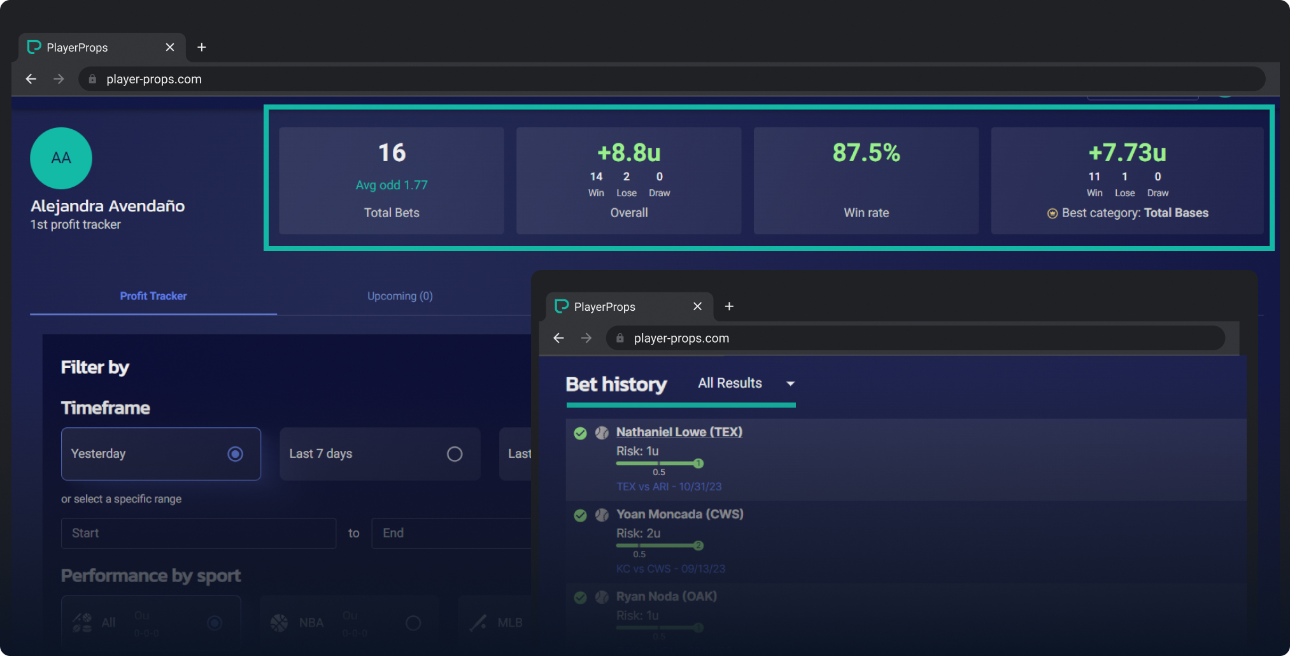Open new tab in the inner PlayerProps window

tap(730, 306)
